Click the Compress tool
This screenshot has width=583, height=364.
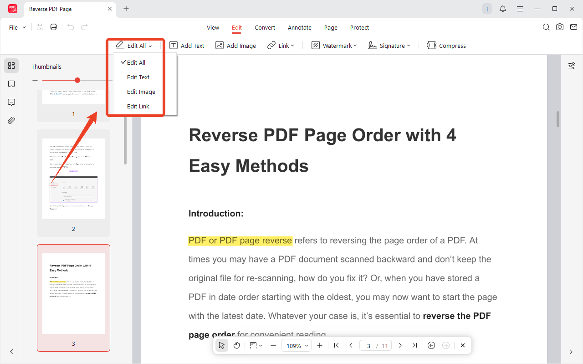(x=446, y=46)
